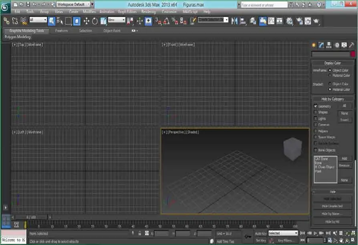358x245 pixels.
Task: Open Select by Name list icon
Action: point(60,21)
